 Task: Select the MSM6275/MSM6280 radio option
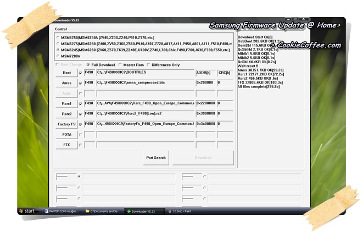click(x=58, y=43)
